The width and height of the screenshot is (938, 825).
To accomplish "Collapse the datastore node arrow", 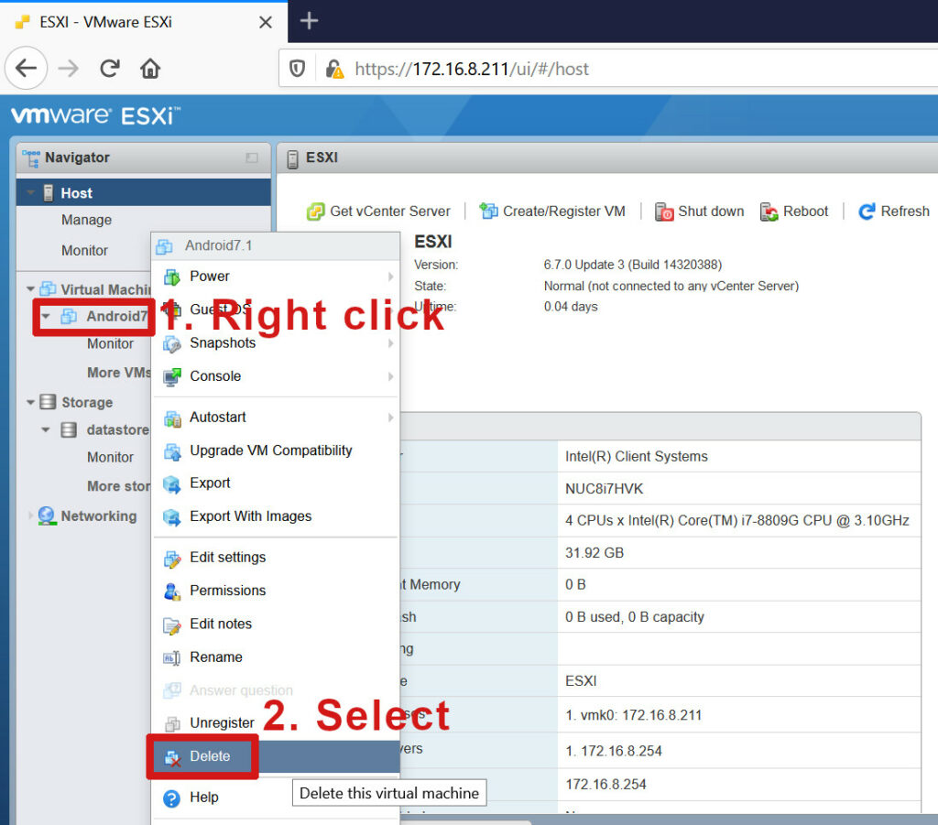I will tap(46, 429).
